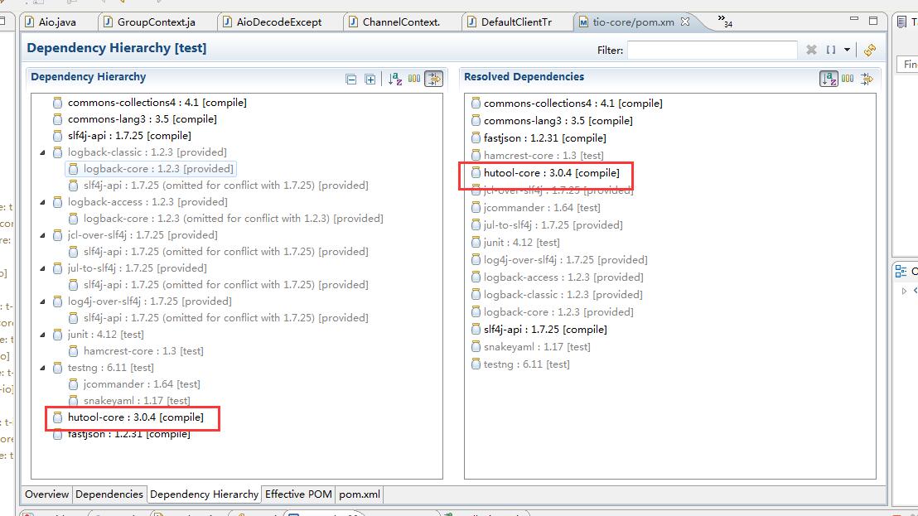Toggle alphabetical sort in Dependency Hierarchy panel
This screenshot has width=918, height=516.
click(395, 80)
